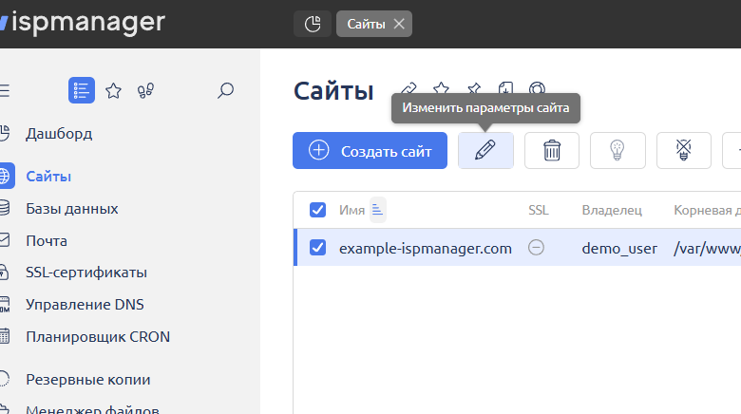Collapse the sidebar with the hamburger icon
Image resolution: width=741 pixels, height=414 pixels.
pos(5,91)
